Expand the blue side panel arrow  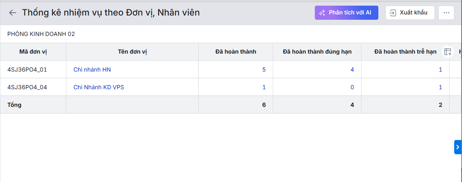point(458,147)
